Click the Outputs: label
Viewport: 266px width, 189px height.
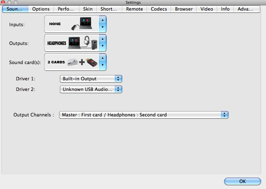19,44
